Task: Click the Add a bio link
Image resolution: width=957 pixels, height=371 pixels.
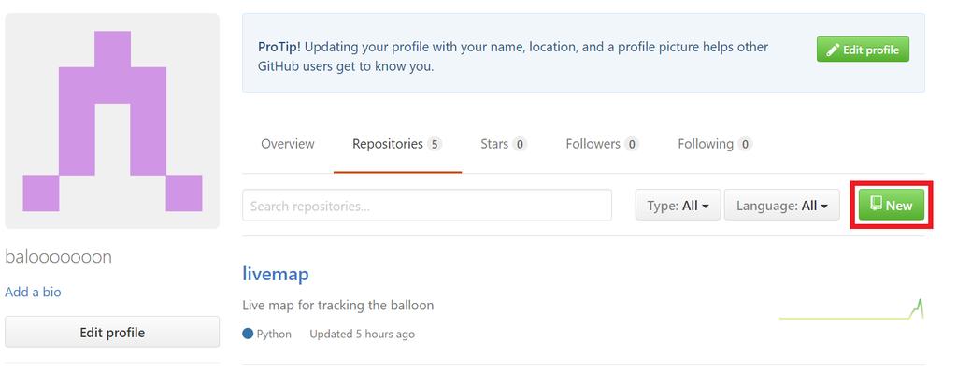Action: coord(33,292)
